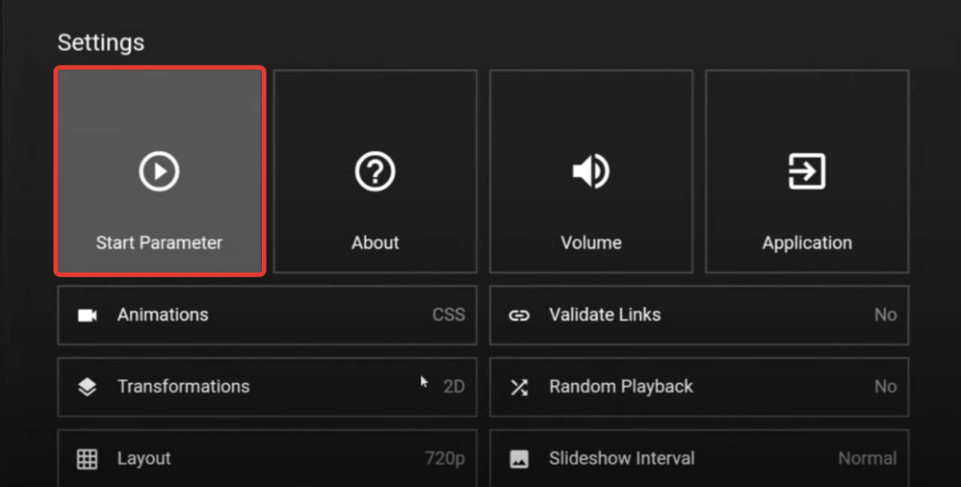Toggle the Validate Links 'No' value

click(885, 315)
